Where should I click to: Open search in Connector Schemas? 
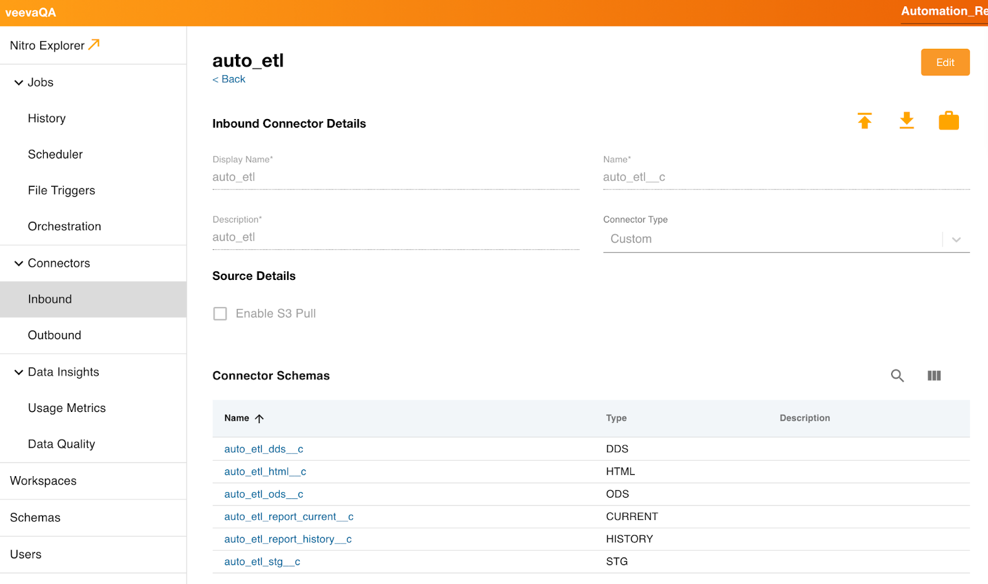897,376
